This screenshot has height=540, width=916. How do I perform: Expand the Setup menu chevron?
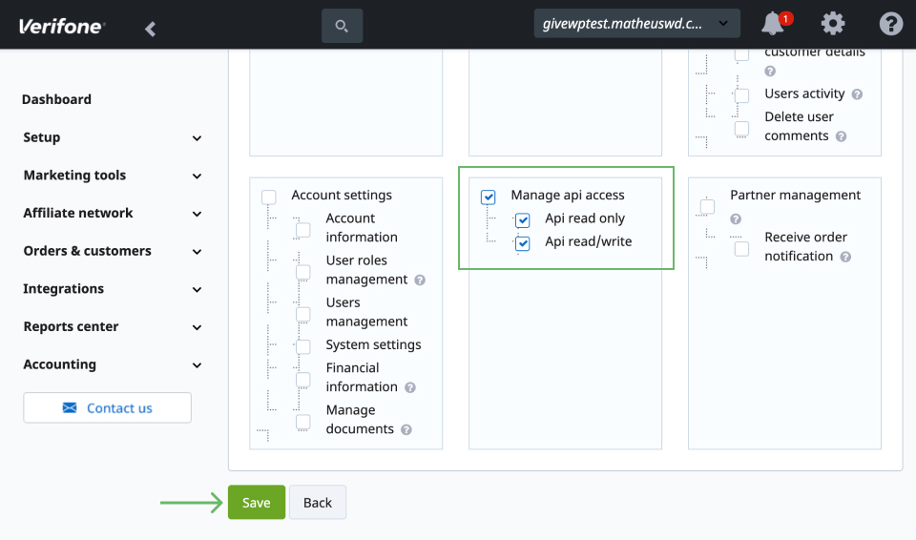point(197,138)
